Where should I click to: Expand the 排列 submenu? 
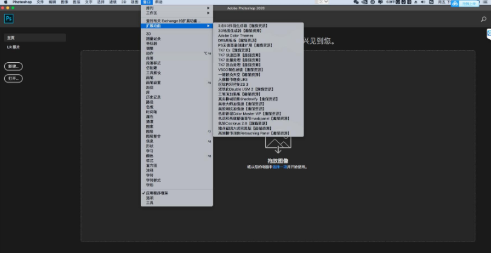pos(177,8)
